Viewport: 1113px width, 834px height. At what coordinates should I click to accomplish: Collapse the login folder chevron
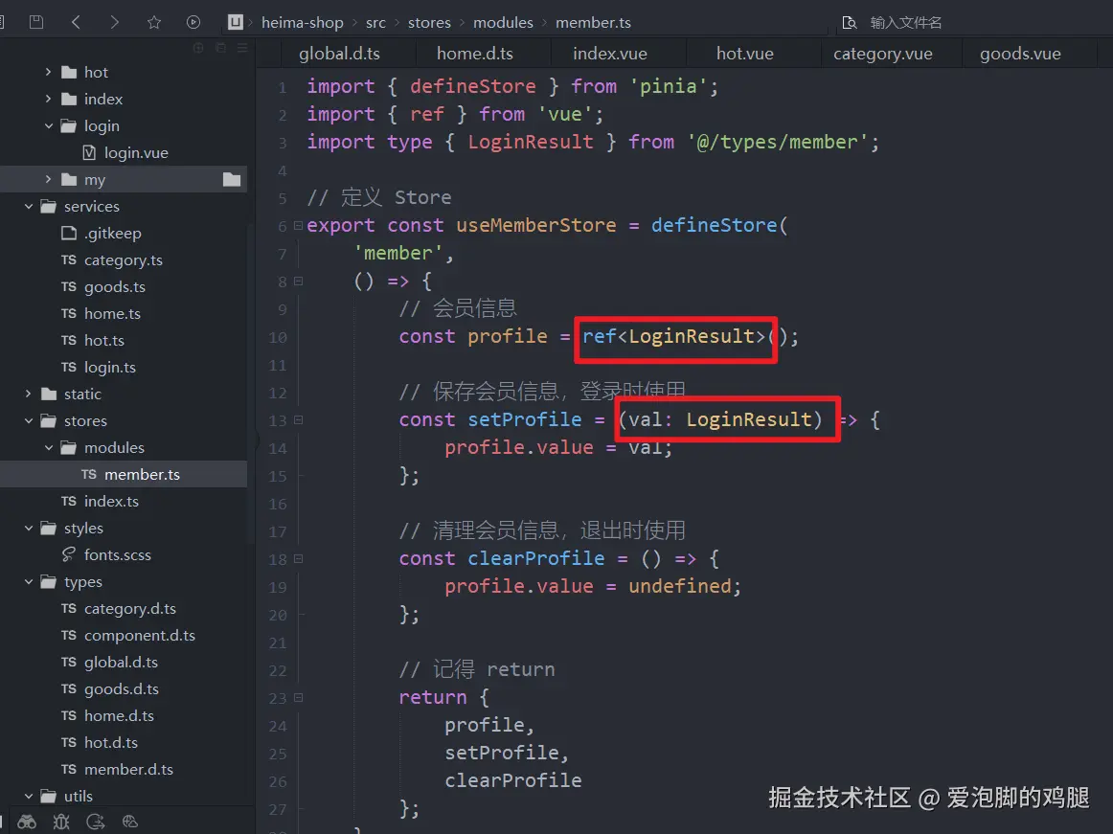48,125
